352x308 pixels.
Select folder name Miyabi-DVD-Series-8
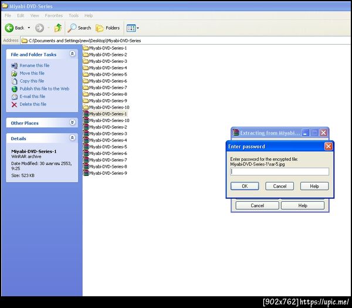[108, 94]
